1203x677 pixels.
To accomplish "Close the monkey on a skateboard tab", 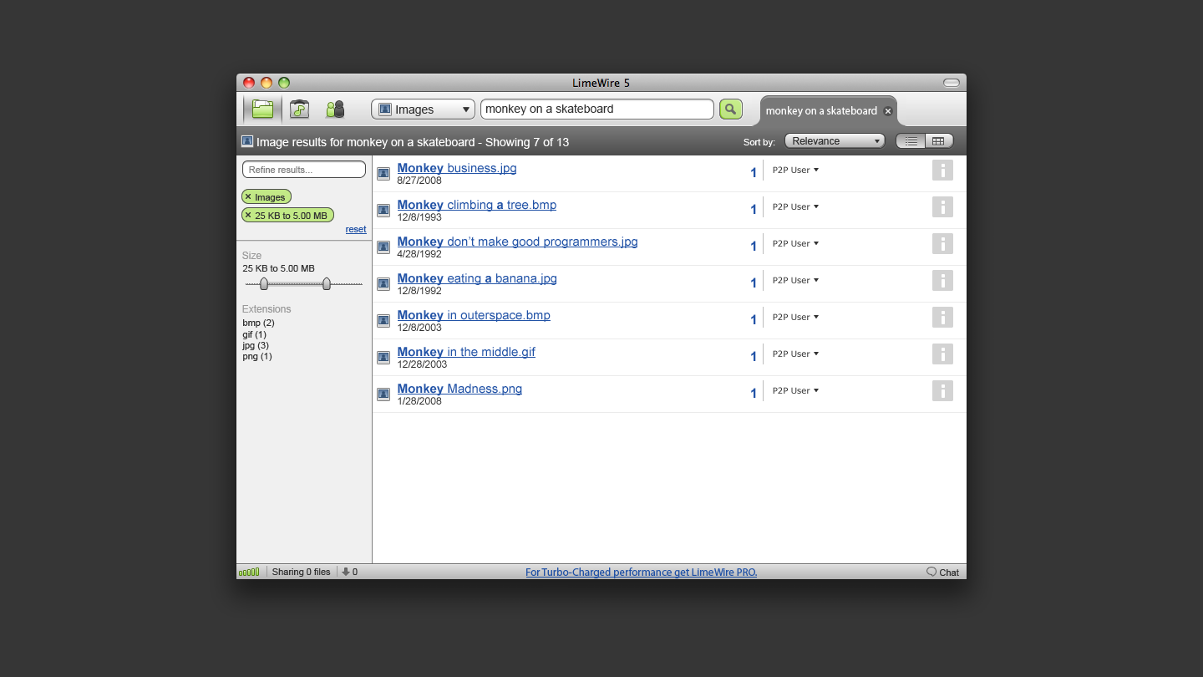I will click(x=888, y=111).
